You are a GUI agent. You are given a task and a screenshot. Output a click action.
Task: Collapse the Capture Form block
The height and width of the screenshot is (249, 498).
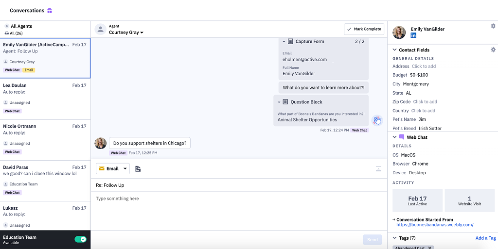(284, 42)
